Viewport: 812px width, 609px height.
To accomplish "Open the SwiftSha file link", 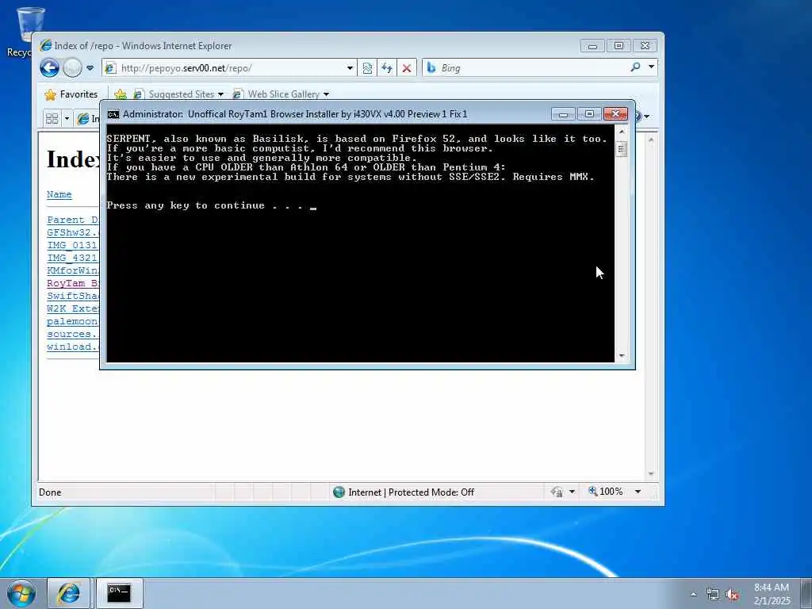I will [72, 296].
